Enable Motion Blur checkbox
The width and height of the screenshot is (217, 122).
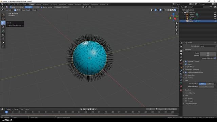click(186, 75)
